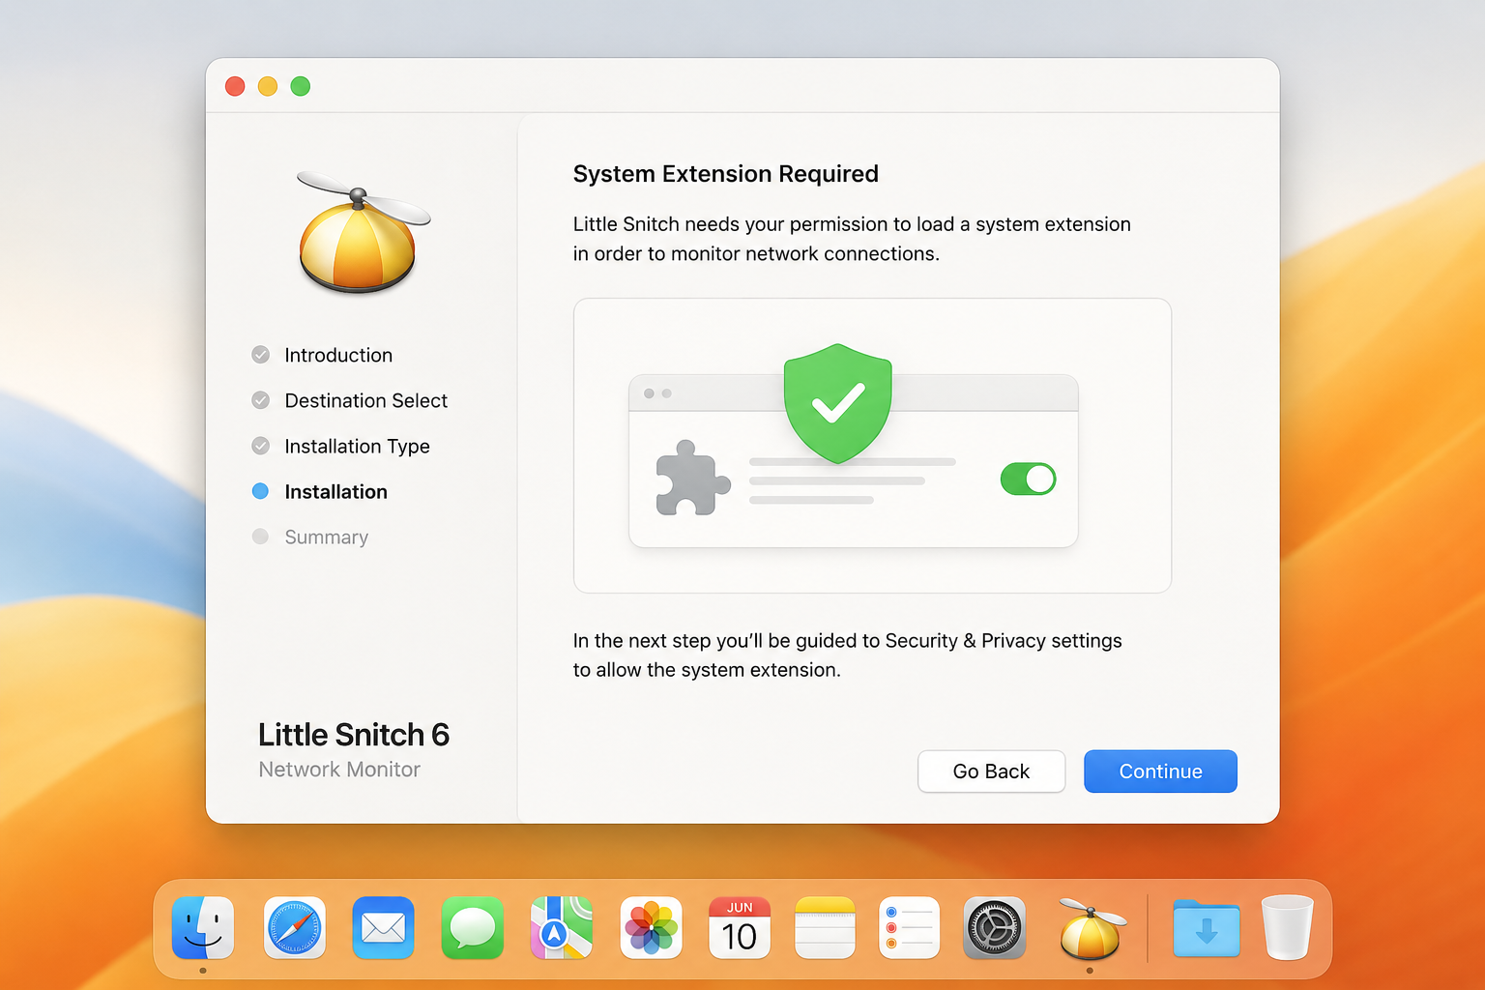
Task: Select the current Installation step
Action: [x=335, y=491]
